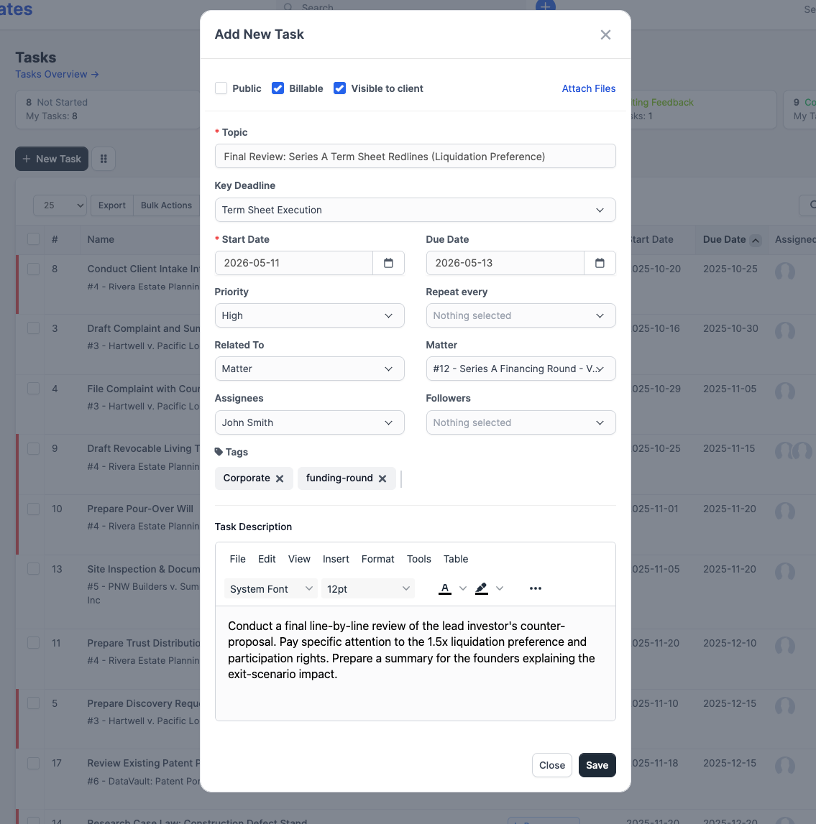The width and height of the screenshot is (816, 824).
Task: Click the Due Date column header
Action: pos(724,239)
